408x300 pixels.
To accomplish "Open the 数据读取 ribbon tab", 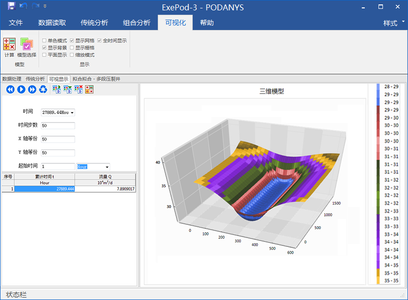I will coord(52,23).
